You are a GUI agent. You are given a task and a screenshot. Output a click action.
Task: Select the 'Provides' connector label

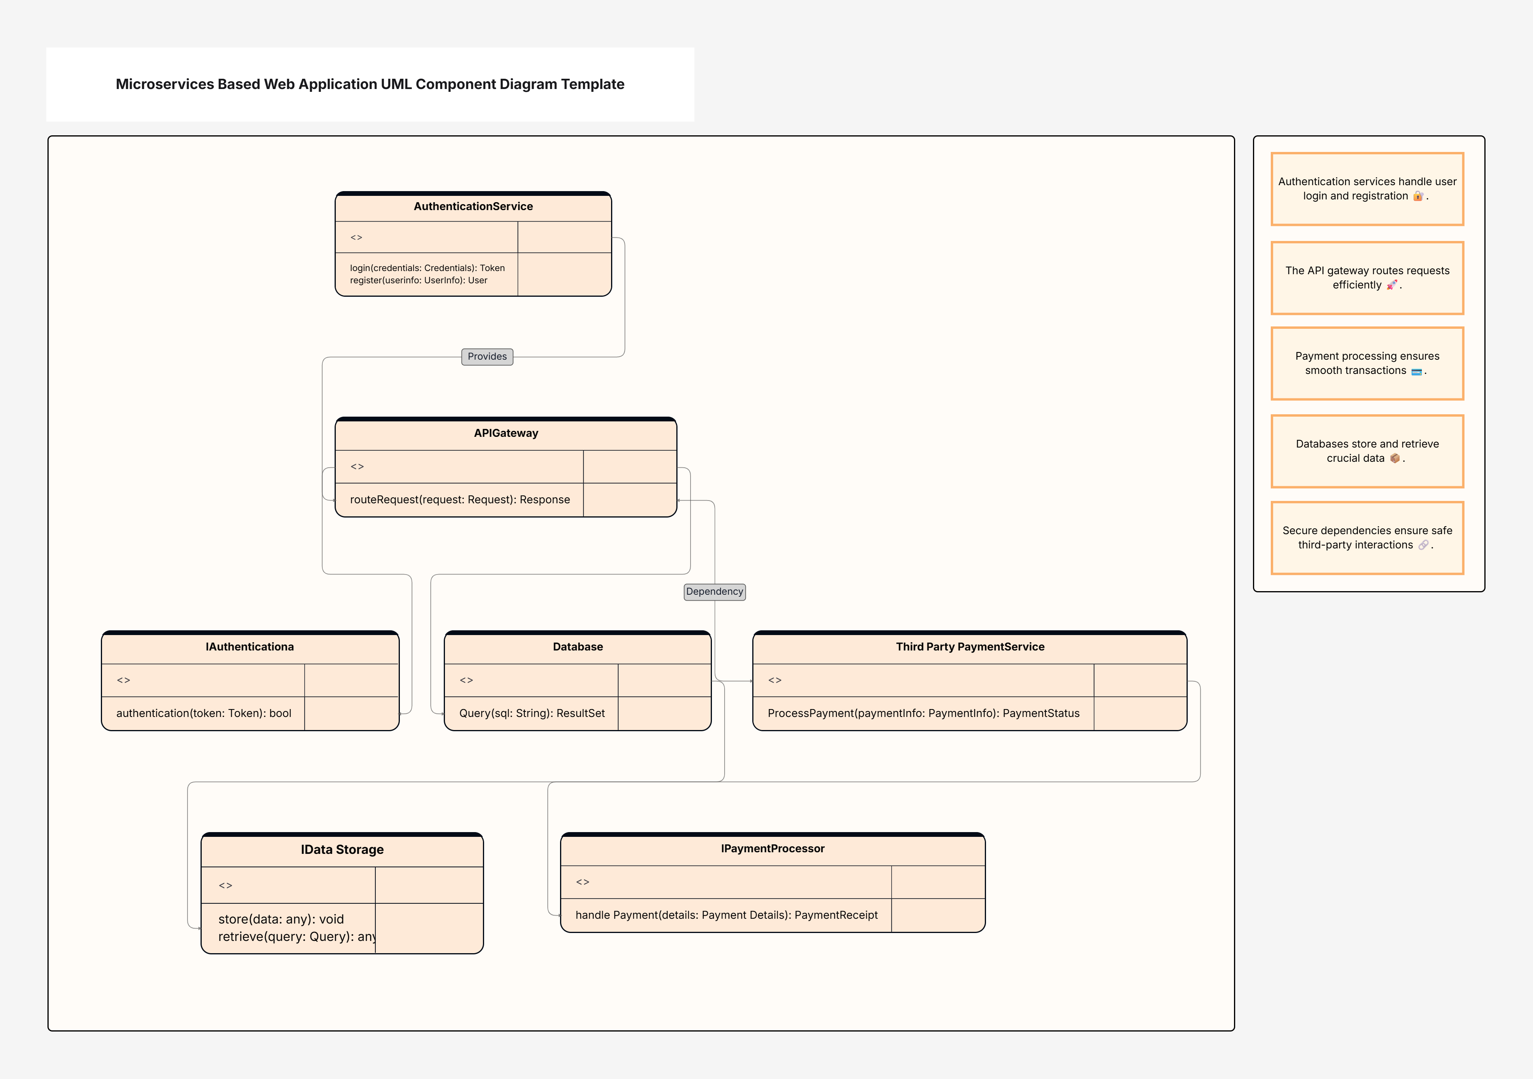[x=487, y=357]
